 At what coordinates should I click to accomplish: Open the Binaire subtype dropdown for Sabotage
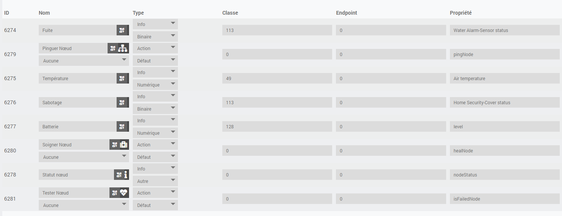pyautogui.click(x=155, y=109)
